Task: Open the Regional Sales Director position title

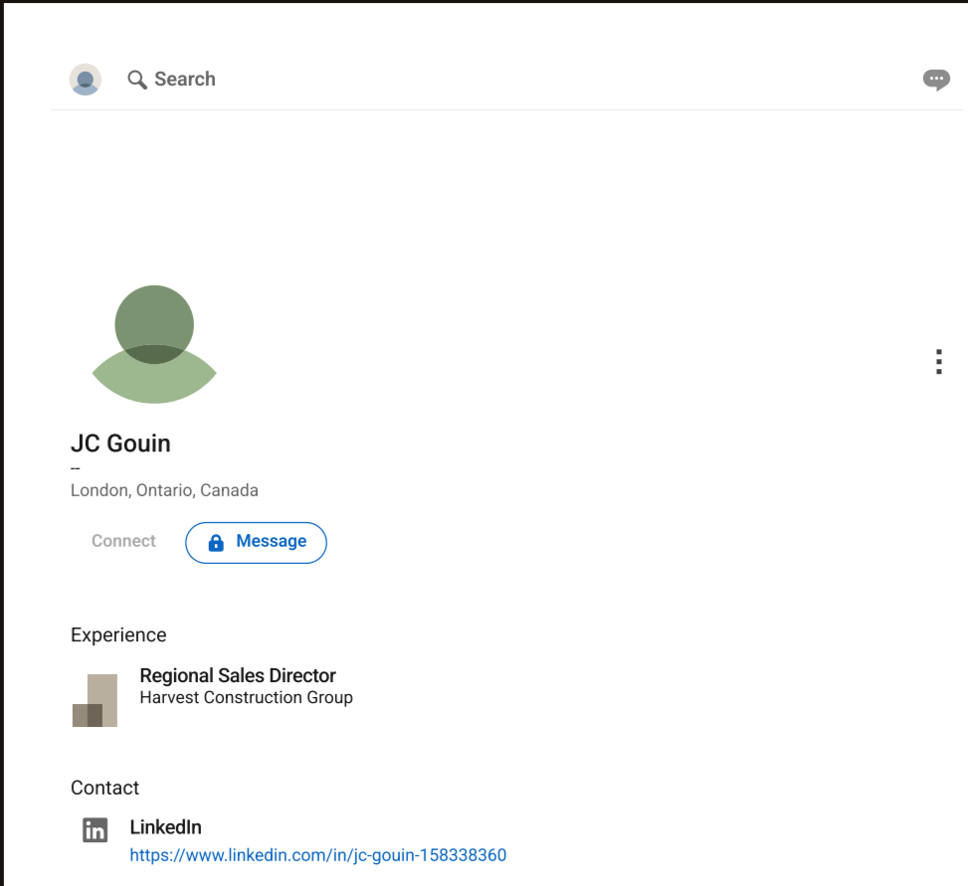Action: click(x=238, y=676)
